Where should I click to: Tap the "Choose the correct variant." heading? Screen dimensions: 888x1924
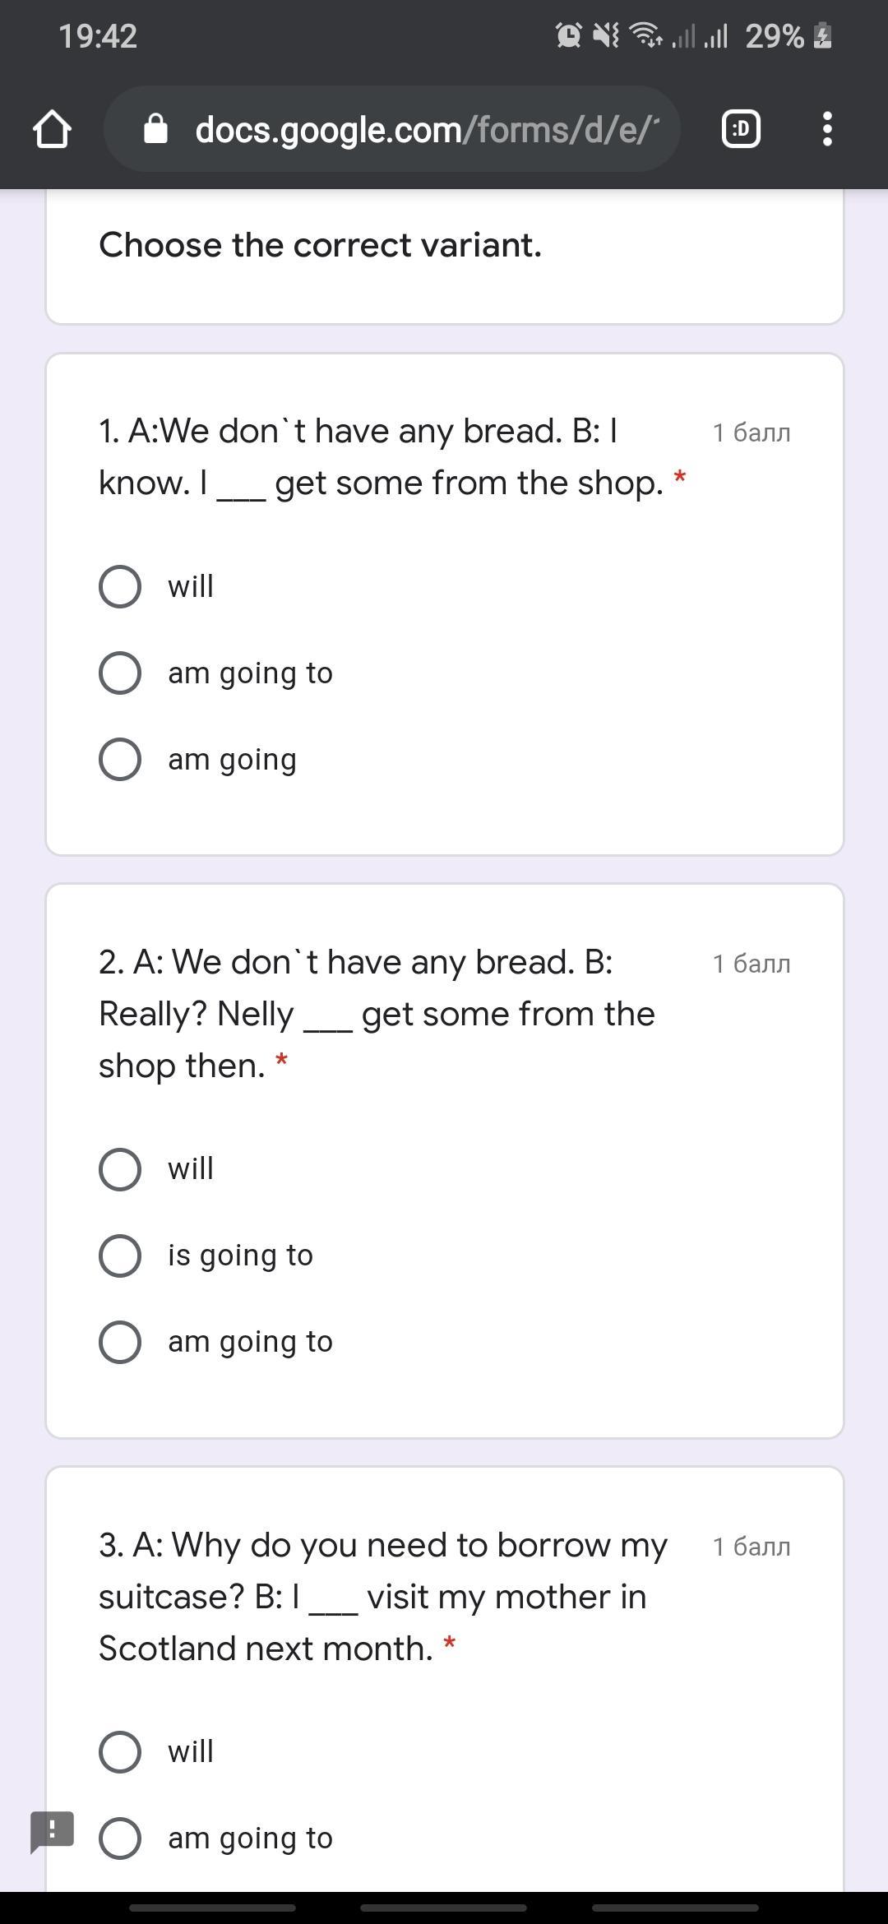(320, 245)
